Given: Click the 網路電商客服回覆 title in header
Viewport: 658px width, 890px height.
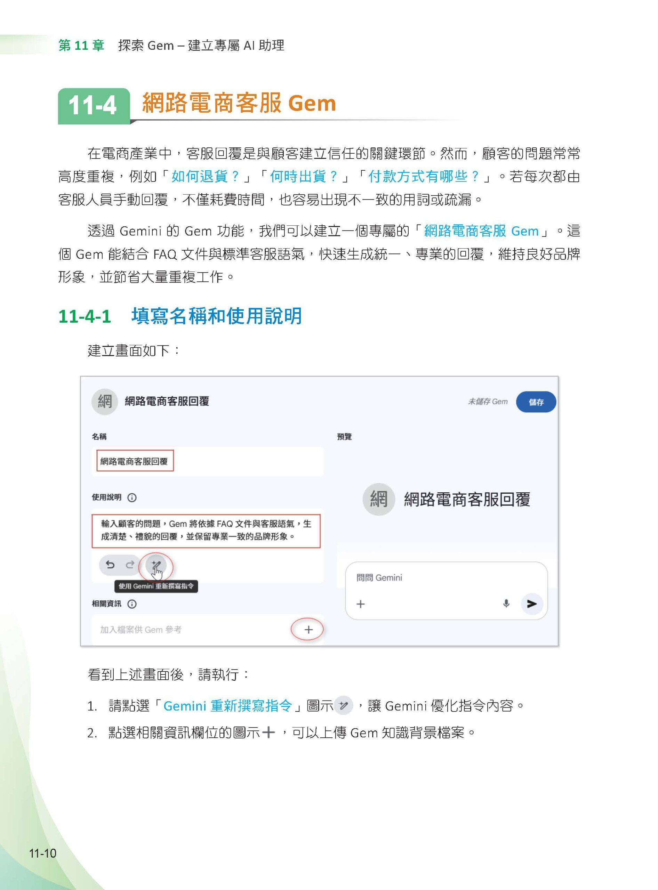Looking at the screenshot, I should (167, 402).
